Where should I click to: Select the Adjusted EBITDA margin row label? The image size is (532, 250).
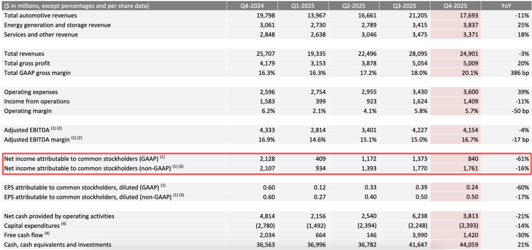coord(40,140)
